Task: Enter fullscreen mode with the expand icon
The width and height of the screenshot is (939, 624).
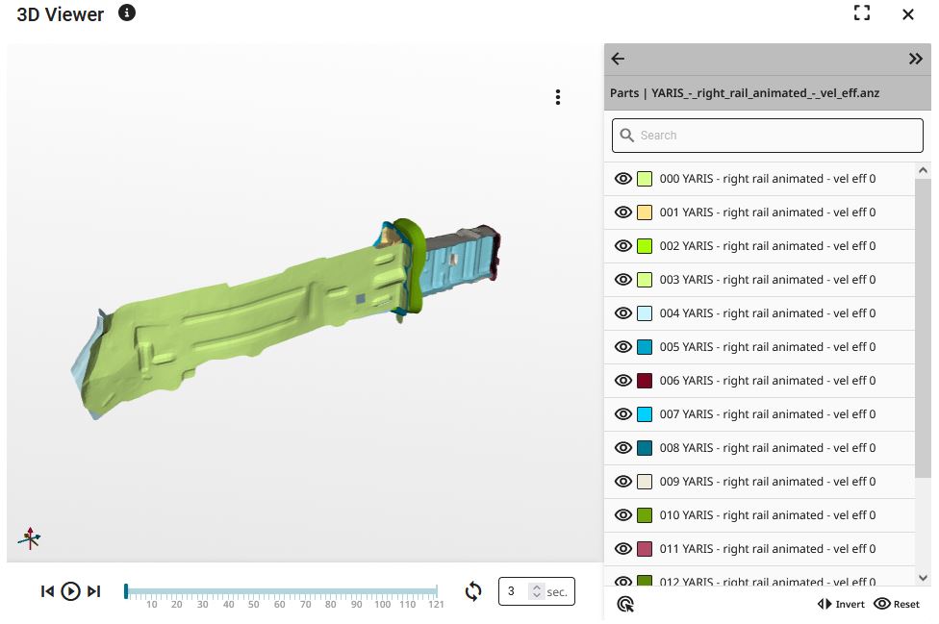Action: tap(862, 12)
